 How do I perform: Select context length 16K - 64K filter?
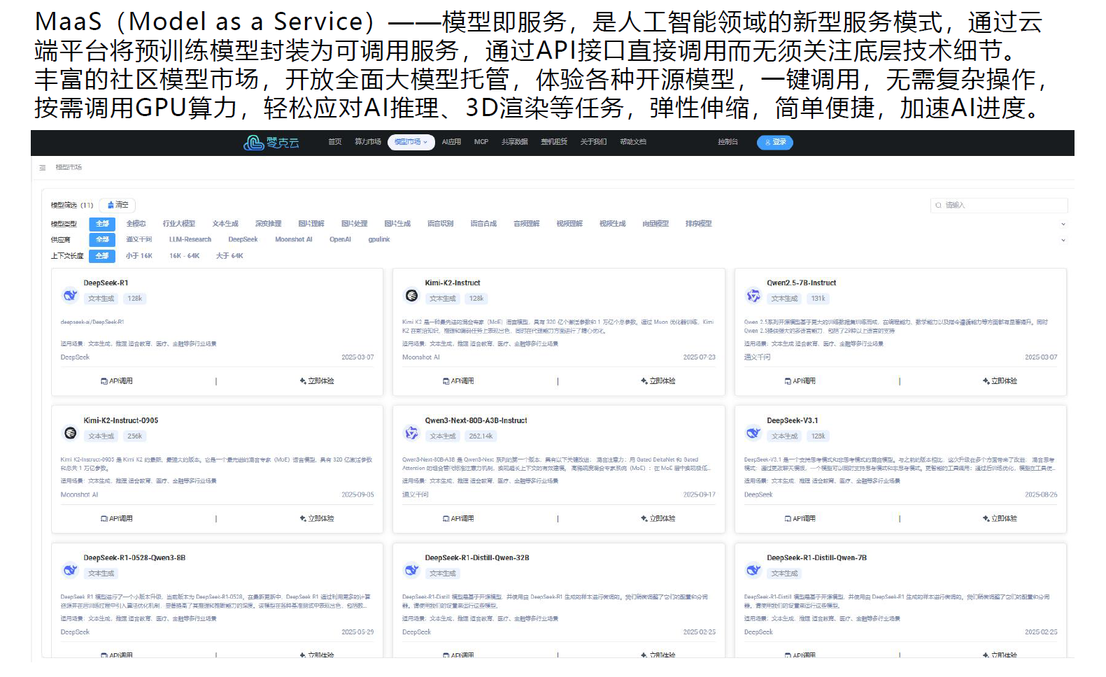click(x=184, y=256)
